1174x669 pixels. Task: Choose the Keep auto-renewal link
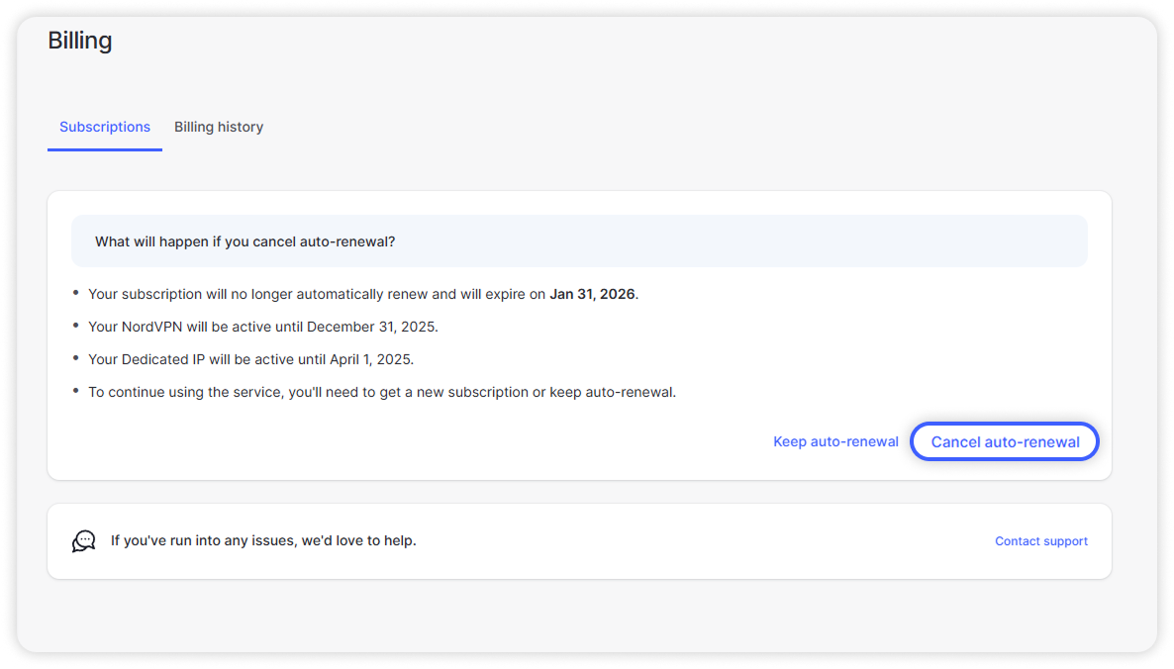[835, 441]
